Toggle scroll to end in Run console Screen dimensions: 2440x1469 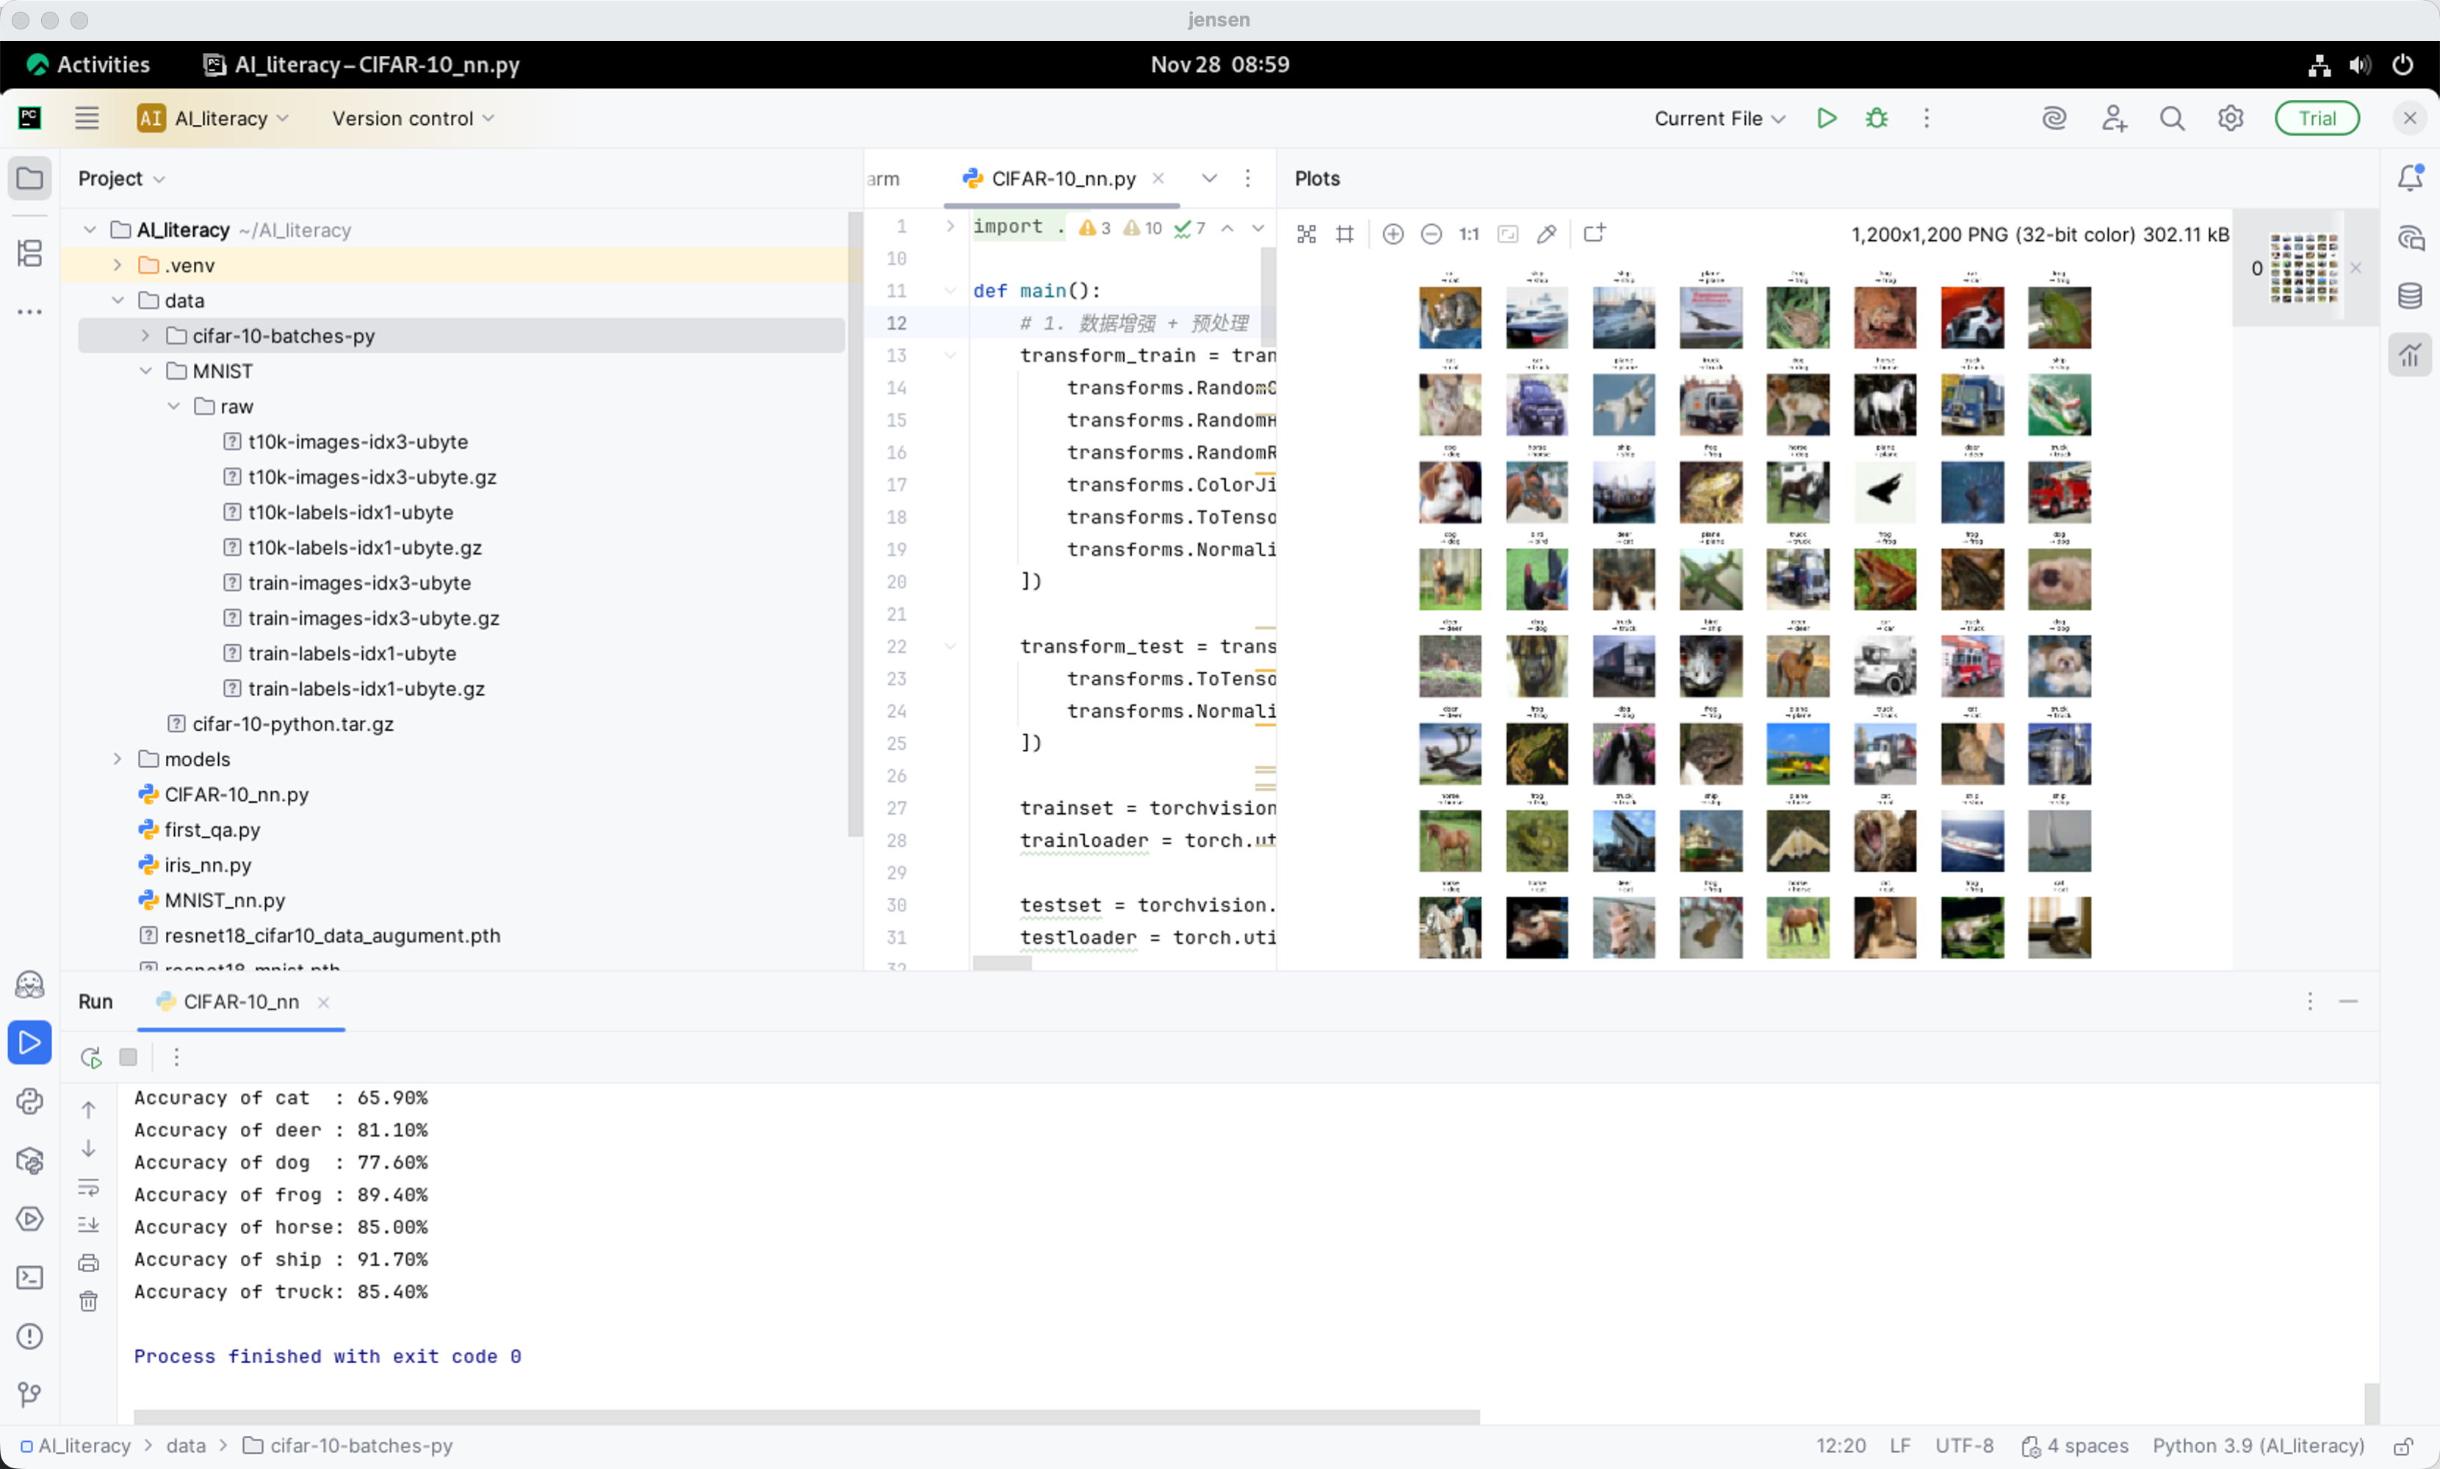(88, 1224)
